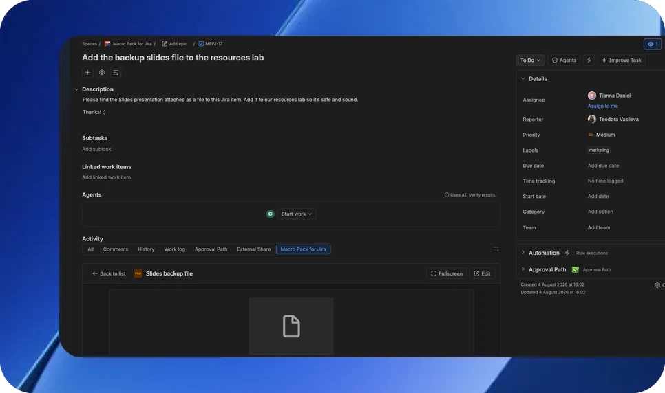Click the Add epic breadcrumb
This screenshot has width=665, height=393.
(178, 43)
